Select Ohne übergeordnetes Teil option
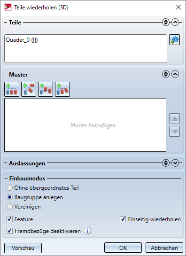Viewport: 186px width, 256px height. click(9, 188)
